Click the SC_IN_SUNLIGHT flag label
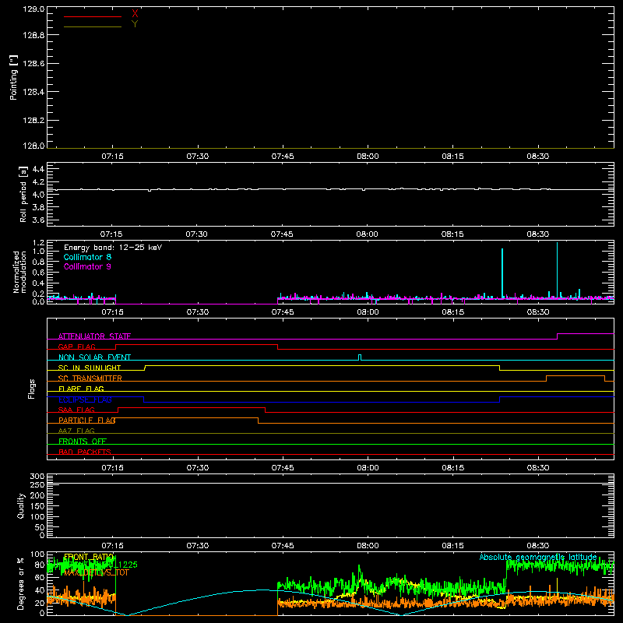The image size is (623, 623). 90,368
